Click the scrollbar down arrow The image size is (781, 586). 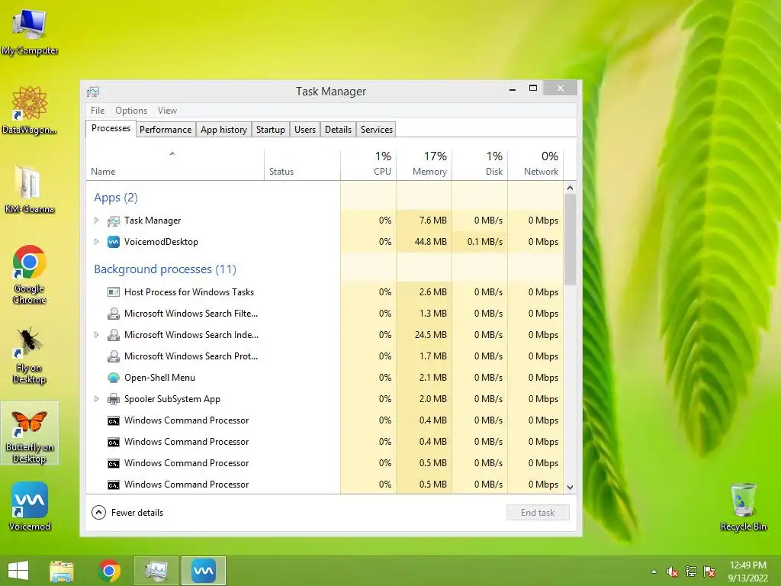pos(570,488)
